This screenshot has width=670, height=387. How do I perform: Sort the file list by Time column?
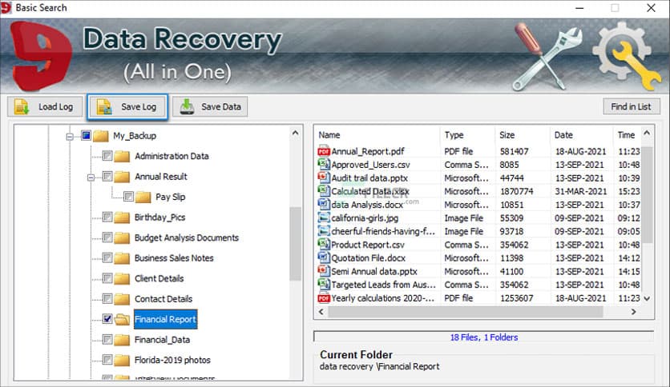pyautogui.click(x=628, y=135)
